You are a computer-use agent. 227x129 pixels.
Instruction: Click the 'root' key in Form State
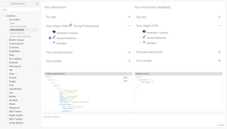click(x=138, y=77)
